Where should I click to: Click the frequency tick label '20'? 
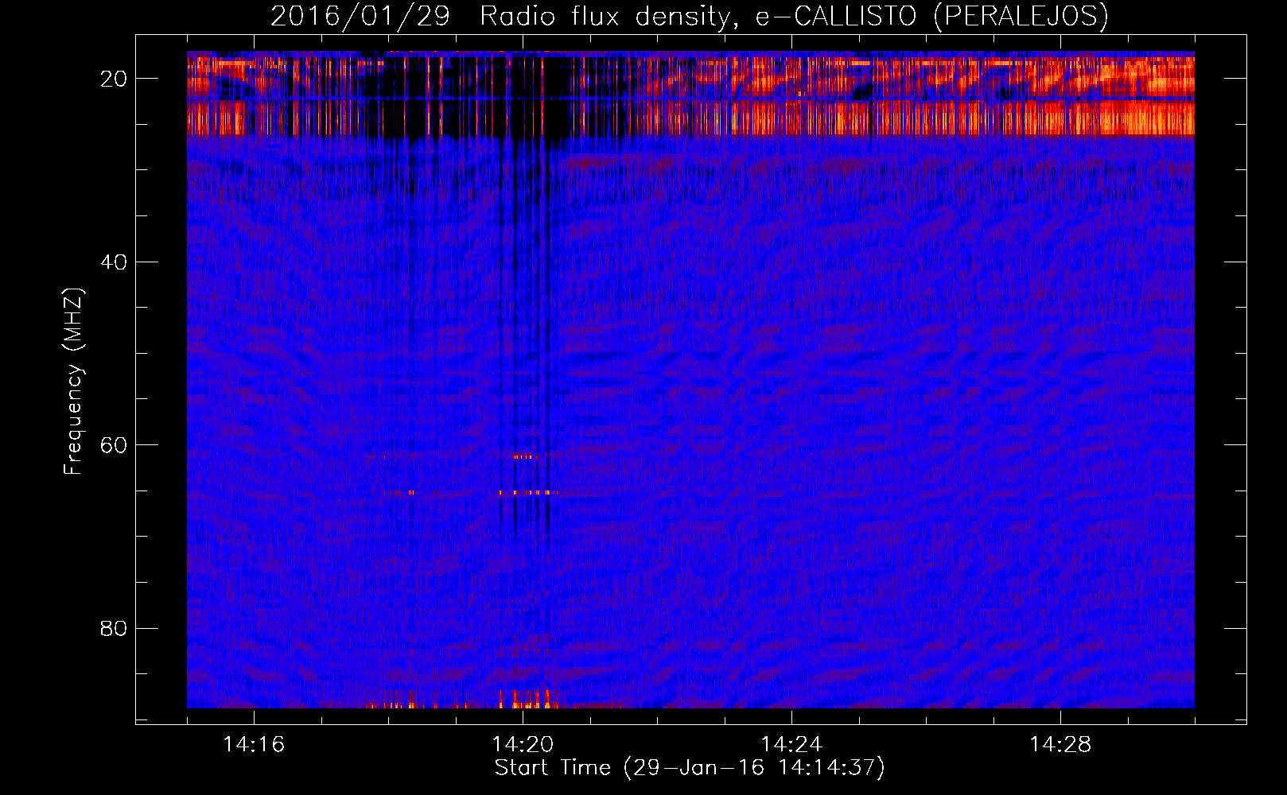pyautogui.click(x=115, y=79)
